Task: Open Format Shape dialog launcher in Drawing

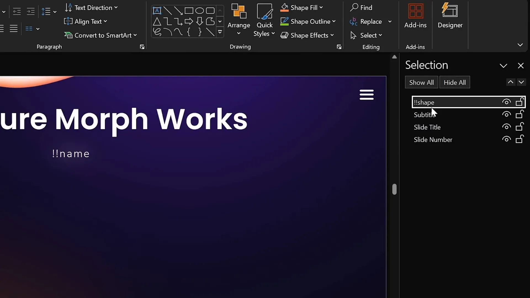Action: click(x=339, y=47)
